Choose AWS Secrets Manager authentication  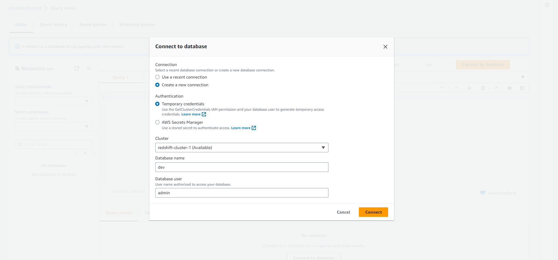coord(157,122)
